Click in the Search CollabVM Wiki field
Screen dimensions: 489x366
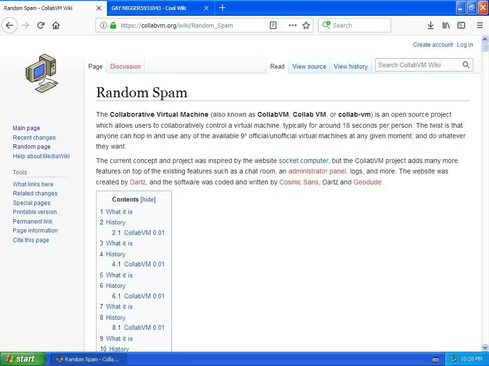point(418,65)
